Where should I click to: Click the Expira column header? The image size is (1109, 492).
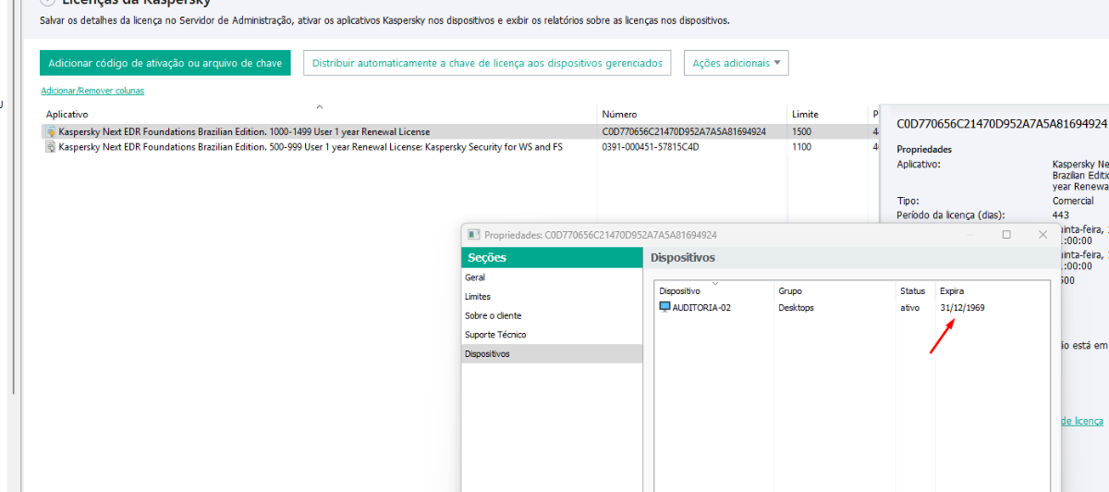[x=952, y=291]
